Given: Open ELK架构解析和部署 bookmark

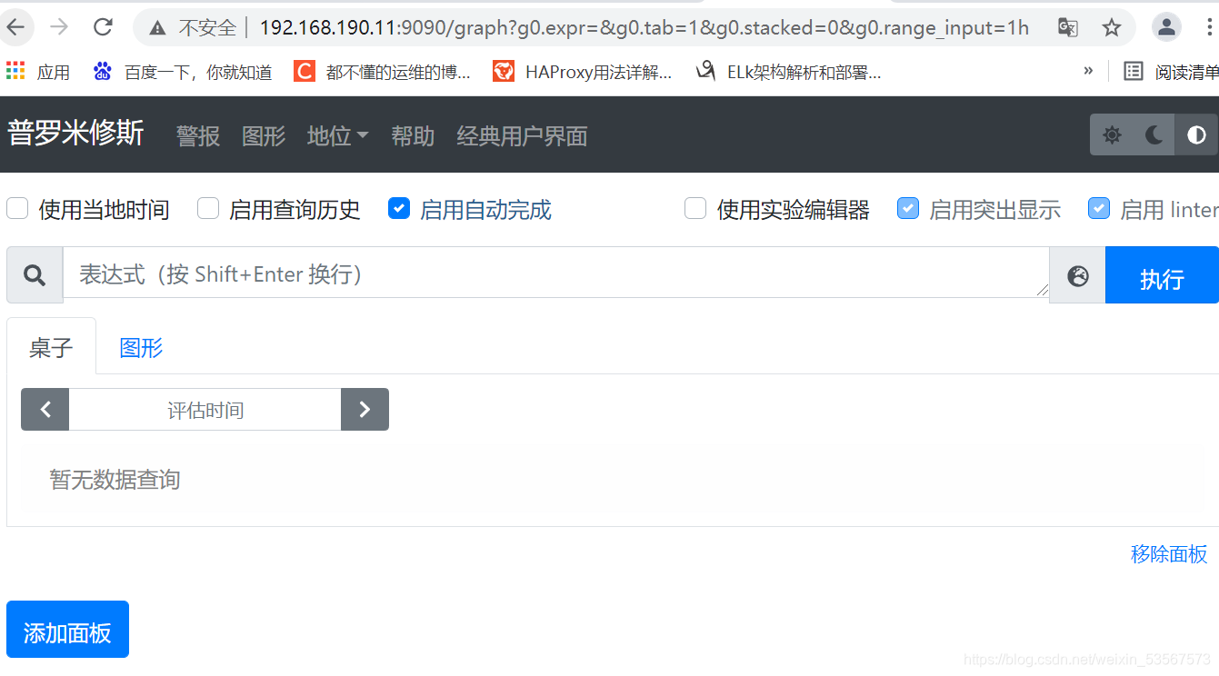Looking at the screenshot, I should [x=788, y=72].
